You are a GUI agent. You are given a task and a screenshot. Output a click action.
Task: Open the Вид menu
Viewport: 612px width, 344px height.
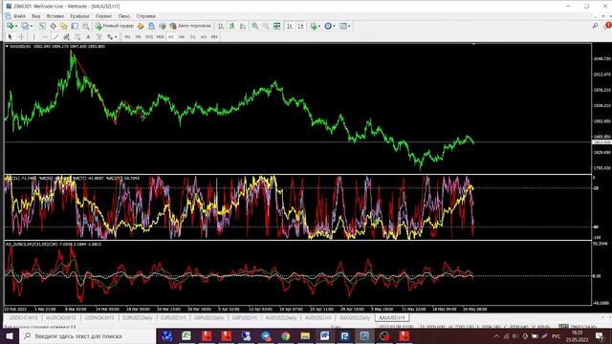(36, 16)
